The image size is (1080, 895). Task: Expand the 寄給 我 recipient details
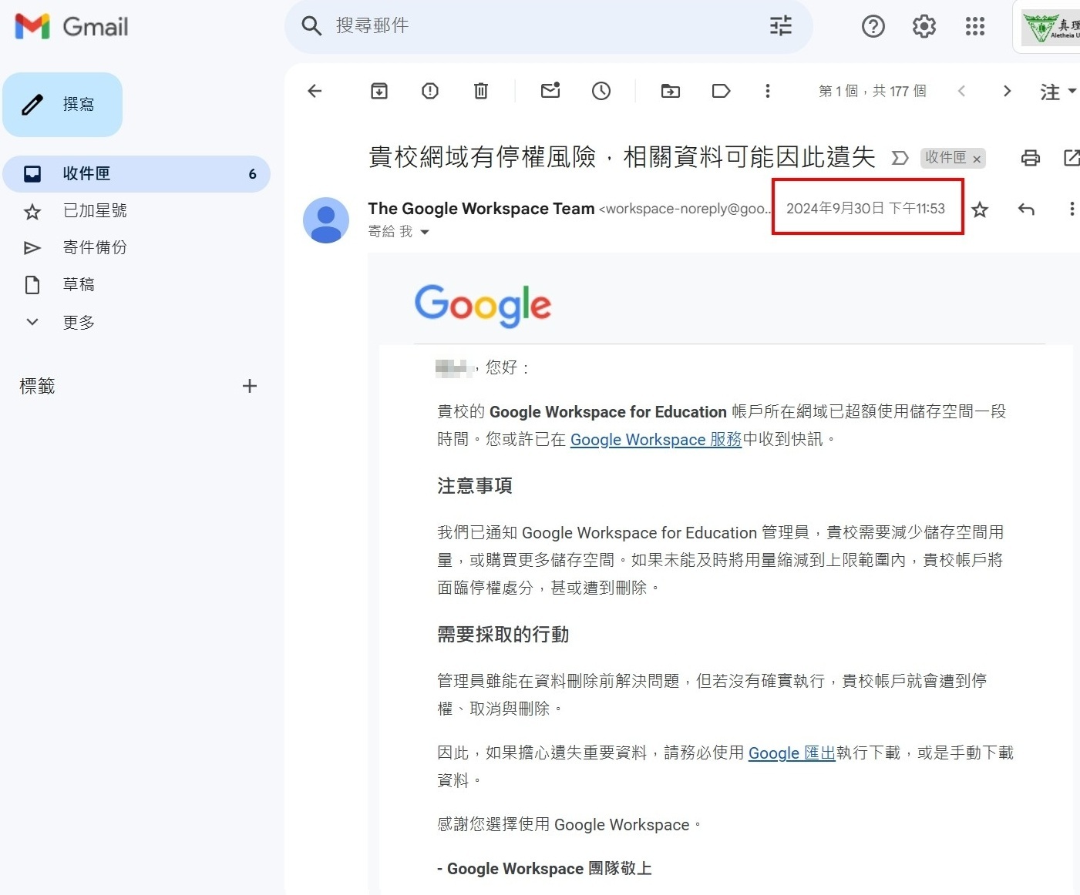pos(424,232)
